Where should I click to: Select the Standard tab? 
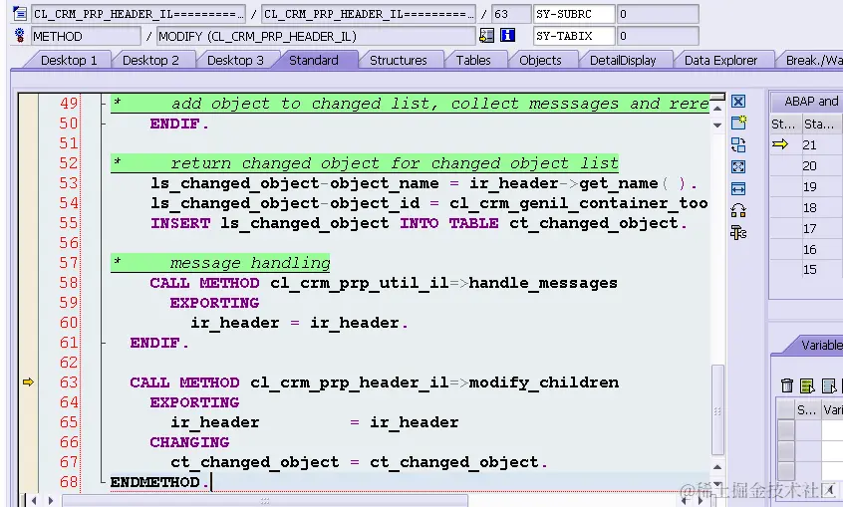click(x=314, y=60)
